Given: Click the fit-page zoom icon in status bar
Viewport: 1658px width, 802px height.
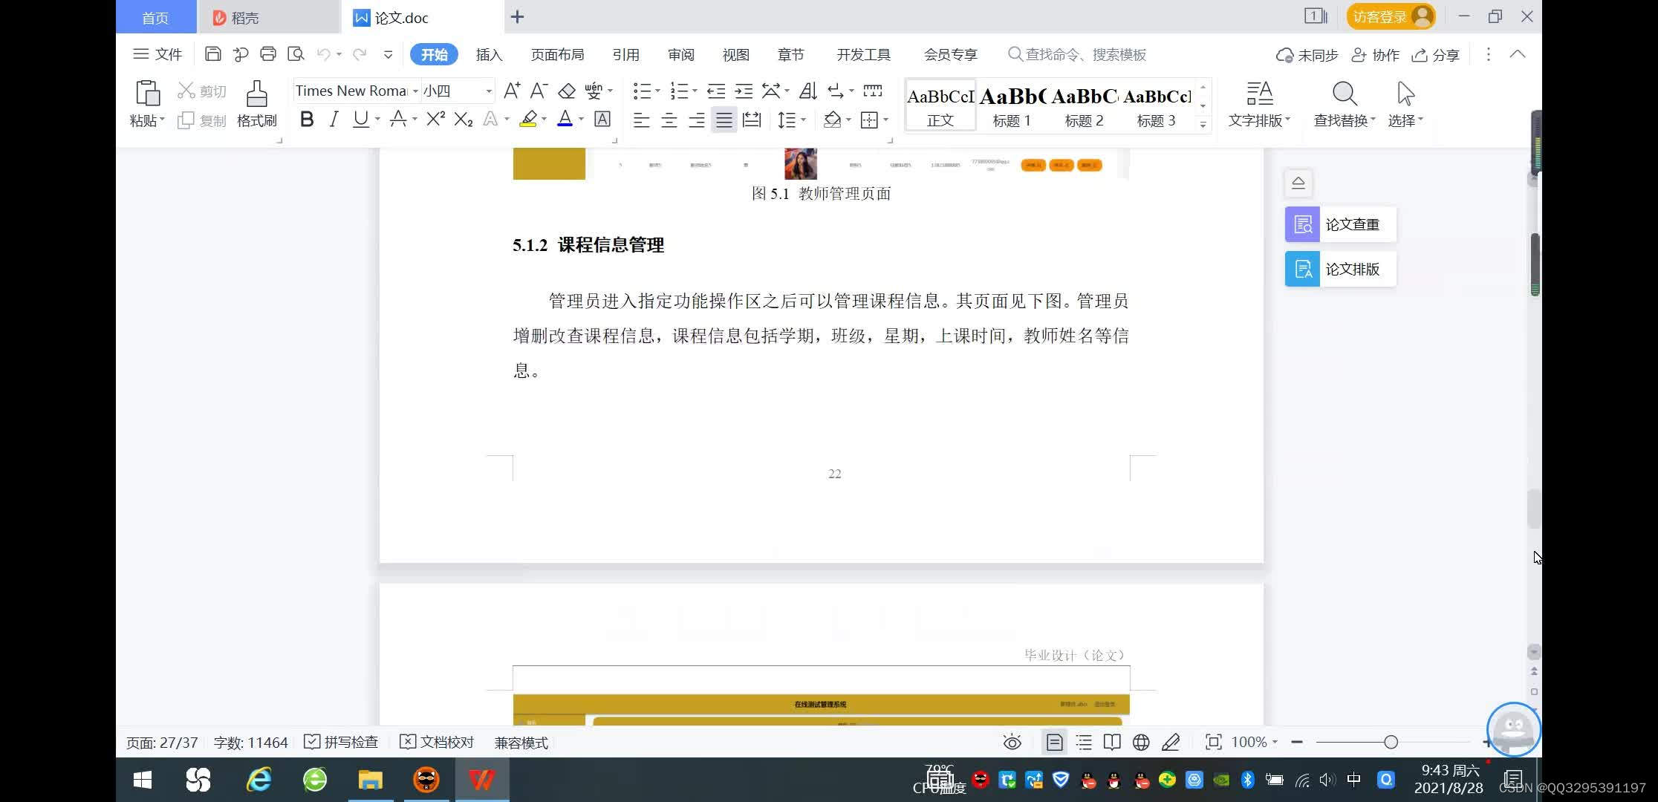Looking at the screenshot, I should (1213, 742).
